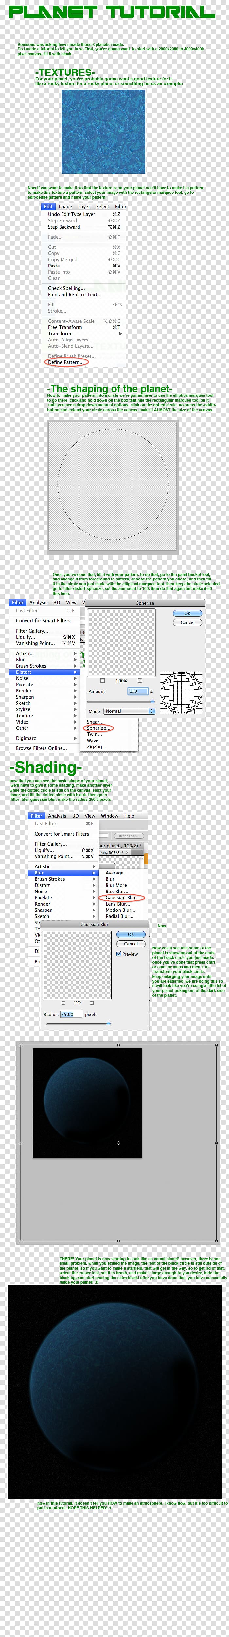The height and width of the screenshot is (1637, 229).
Task: Click the right-middle transform handle of the bounding box
Action: [x=217, y=1143]
